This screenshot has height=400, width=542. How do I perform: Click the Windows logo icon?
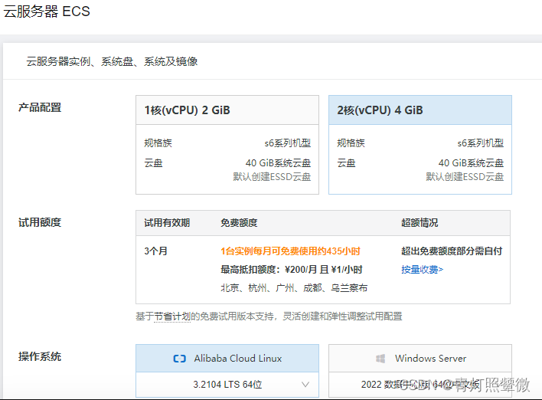click(x=380, y=359)
